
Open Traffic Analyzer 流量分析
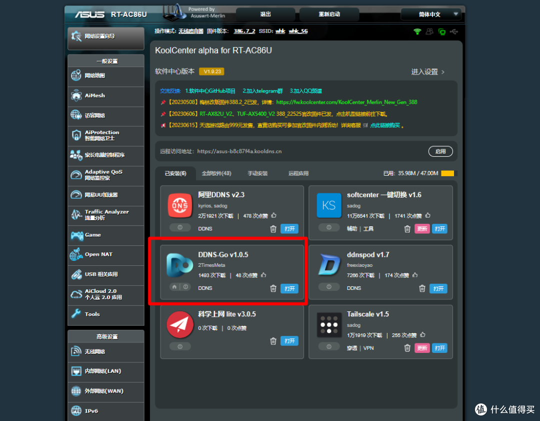pyautogui.click(x=105, y=215)
